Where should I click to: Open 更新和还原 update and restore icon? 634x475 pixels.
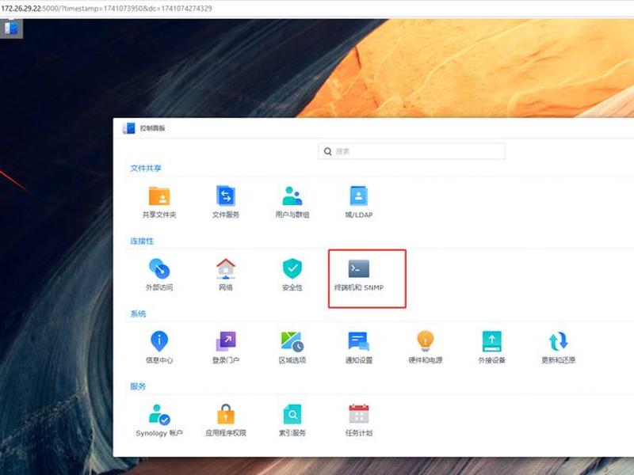[x=559, y=341]
